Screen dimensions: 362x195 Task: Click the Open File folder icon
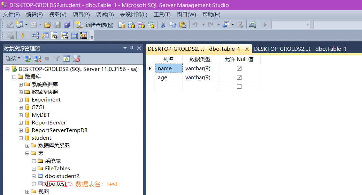48,25
